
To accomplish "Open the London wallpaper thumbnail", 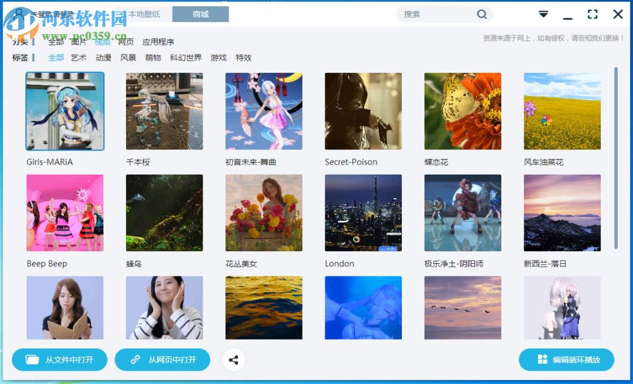I will coord(363,213).
